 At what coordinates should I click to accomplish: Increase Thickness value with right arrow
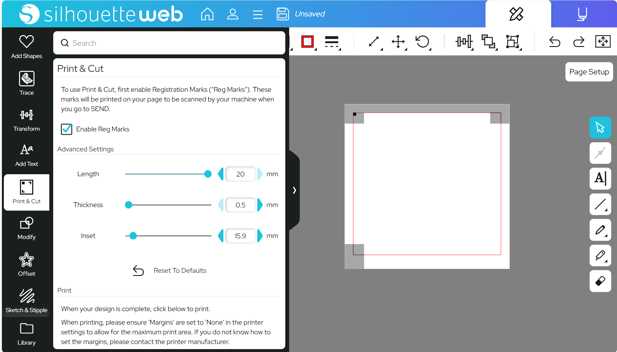click(x=260, y=205)
